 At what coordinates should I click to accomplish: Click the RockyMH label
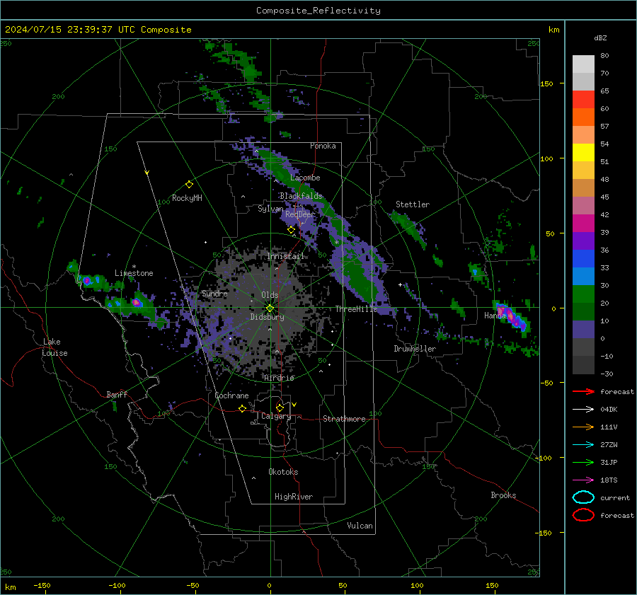[187, 198]
